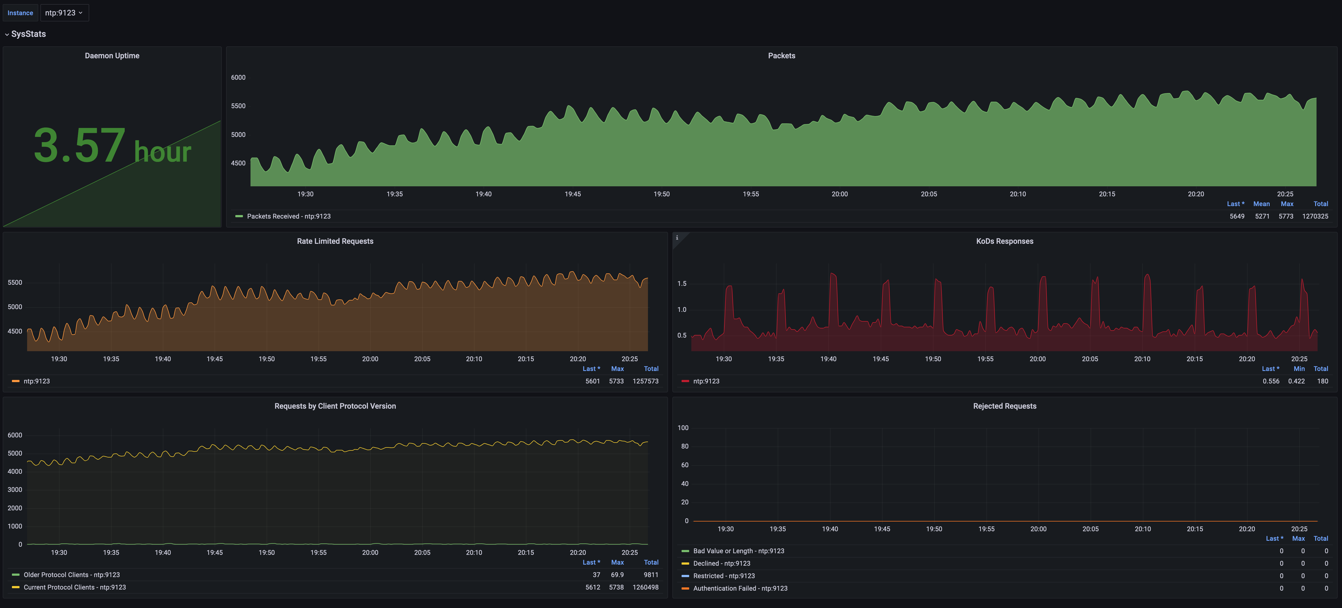Click the orange Rate Limited ntp:9123 legend swatch
Image resolution: width=1342 pixels, height=608 pixels.
(x=16, y=381)
